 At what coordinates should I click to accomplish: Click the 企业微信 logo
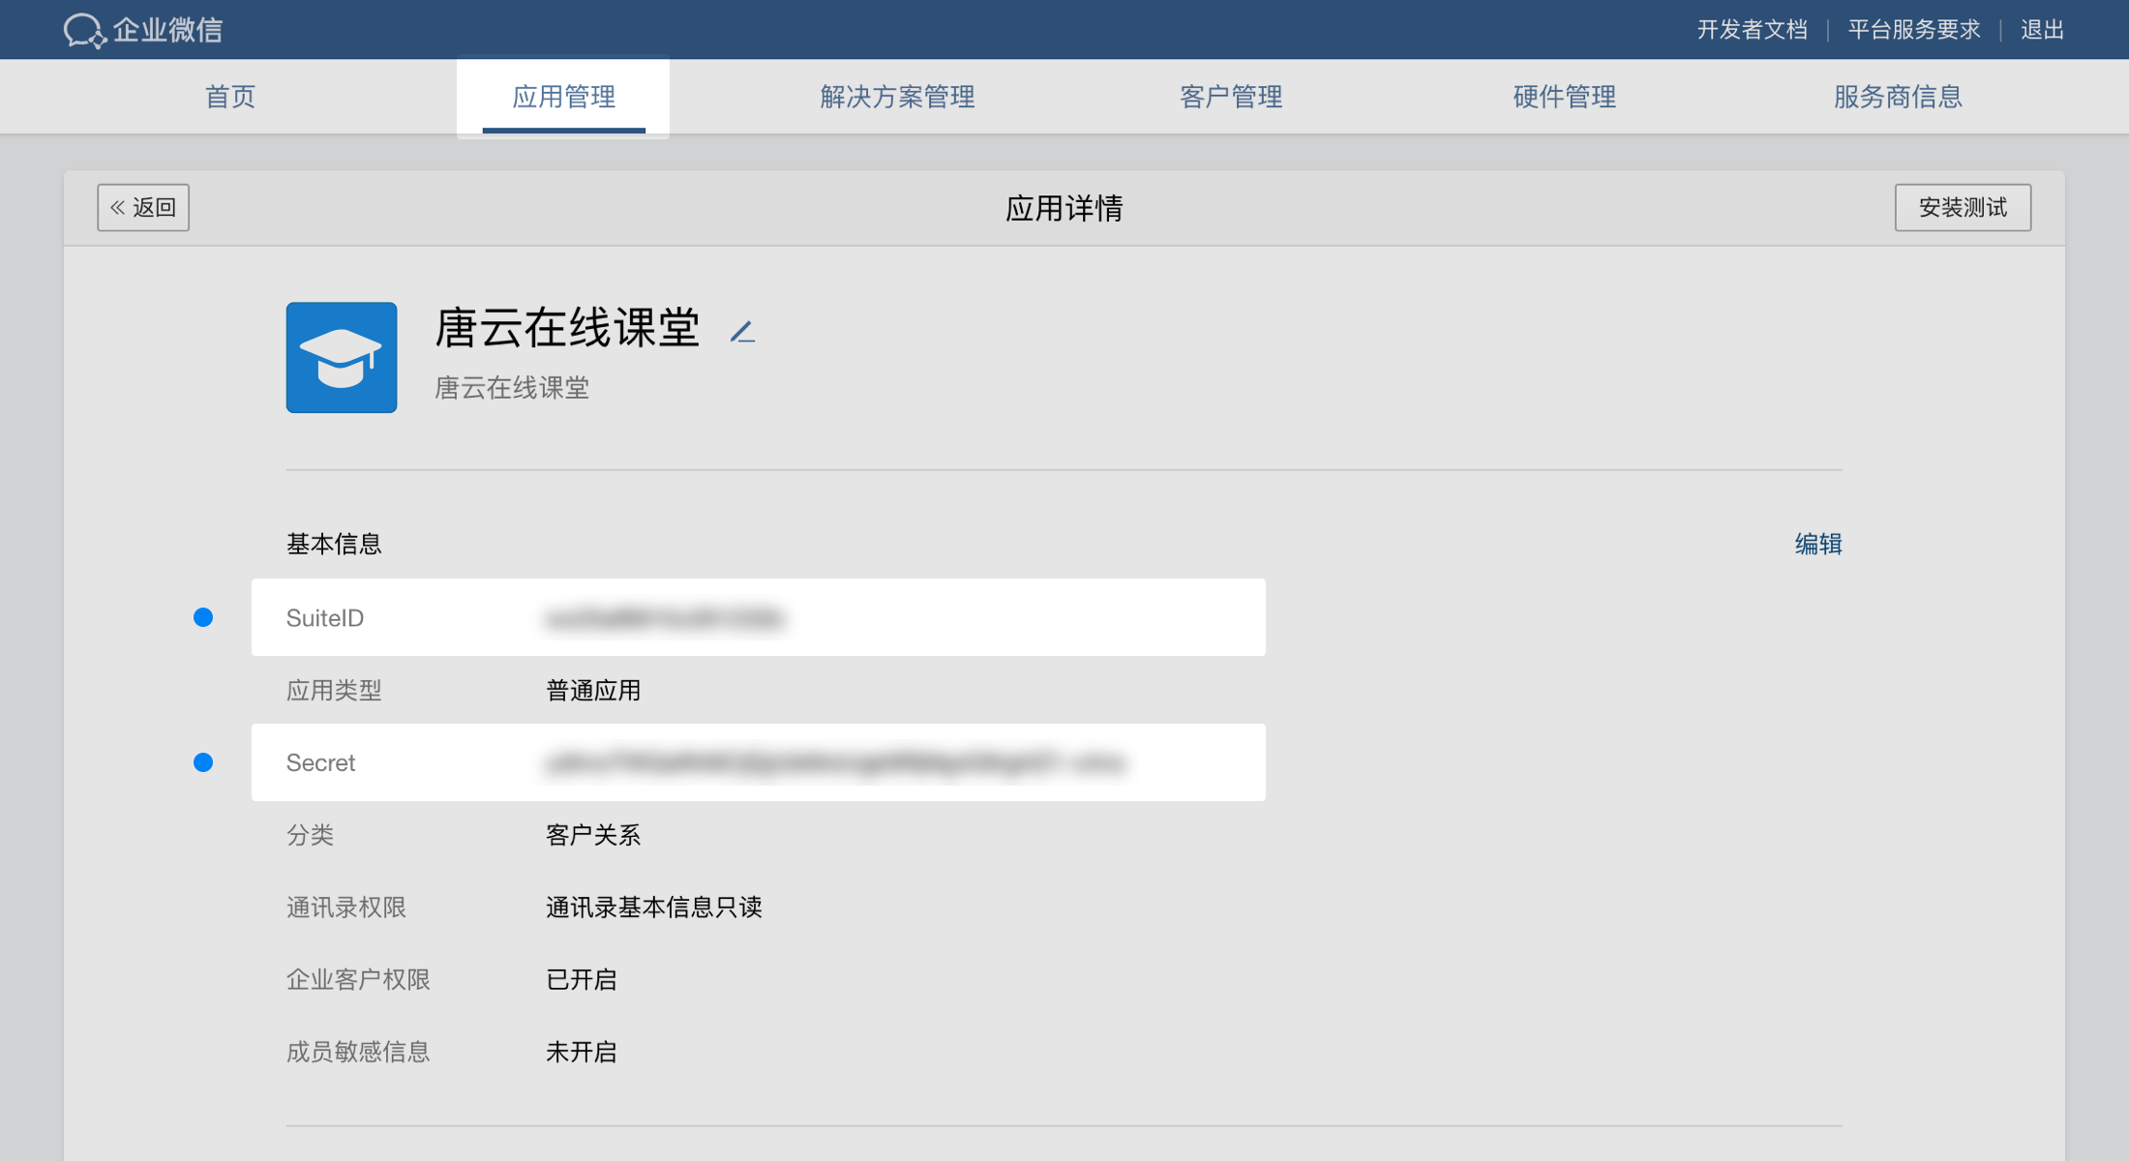tap(143, 30)
